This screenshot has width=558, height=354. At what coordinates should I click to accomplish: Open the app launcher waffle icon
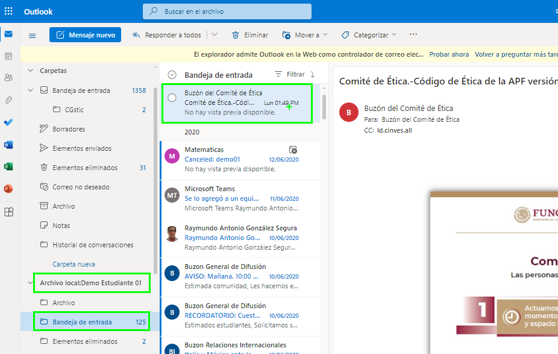8,11
